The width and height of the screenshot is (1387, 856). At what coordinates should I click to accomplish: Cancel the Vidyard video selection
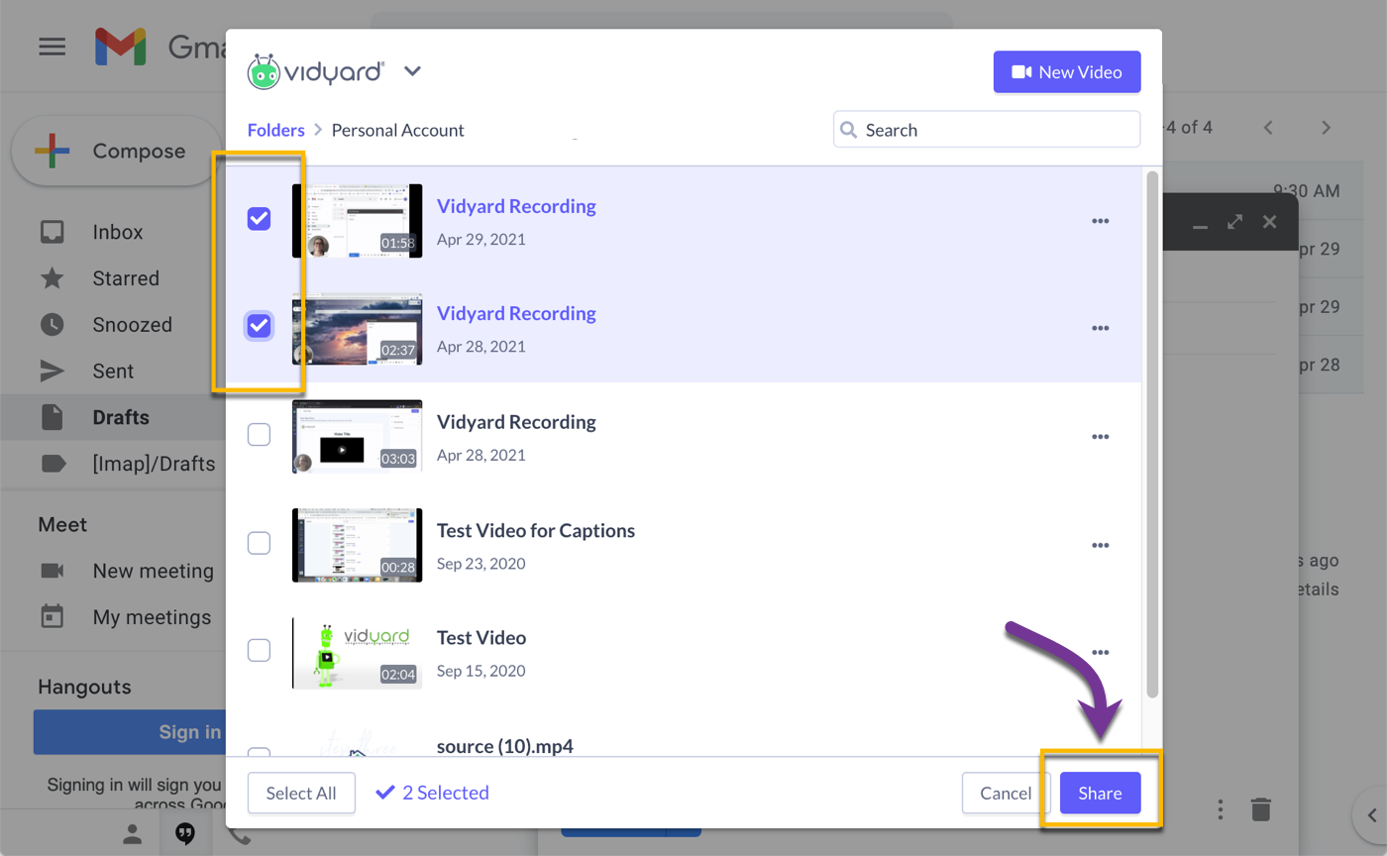point(1006,793)
